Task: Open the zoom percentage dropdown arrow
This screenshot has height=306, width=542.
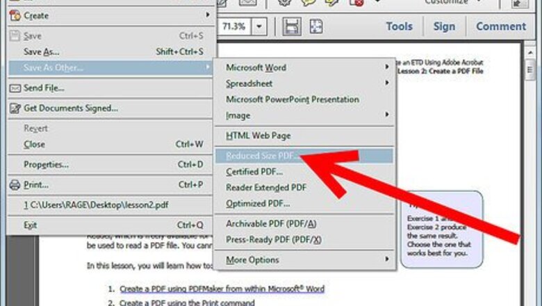Action: (x=259, y=26)
